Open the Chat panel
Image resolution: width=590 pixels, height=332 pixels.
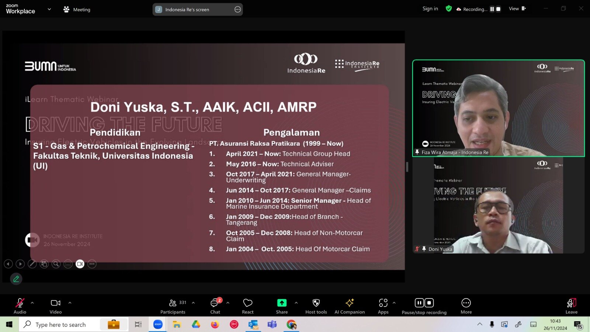[x=215, y=306]
